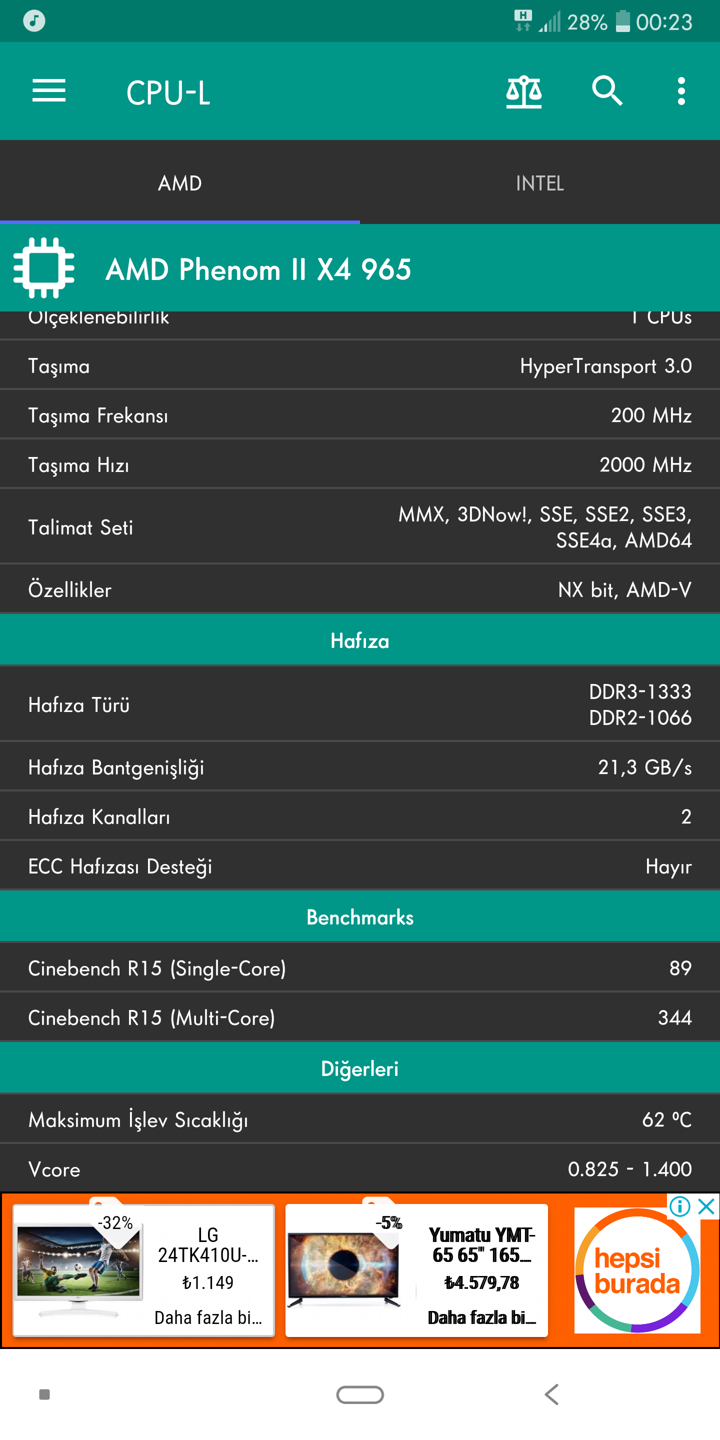The height and width of the screenshot is (1440, 720).
Task: Switch to the INTEL tab
Action: click(539, 183)
